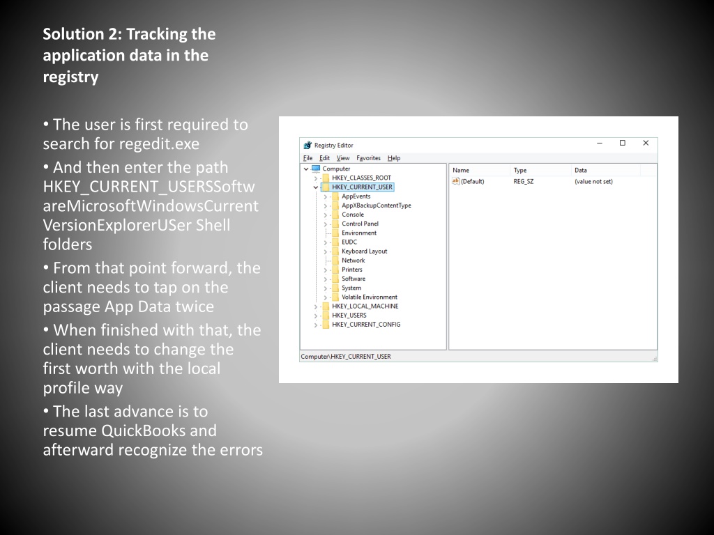Click the AppXBackupContentType folder icon
This screenshot has width=714, height=535.
coord(335,206)
